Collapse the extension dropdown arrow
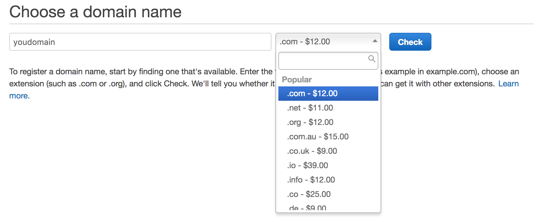 (375, 41)
